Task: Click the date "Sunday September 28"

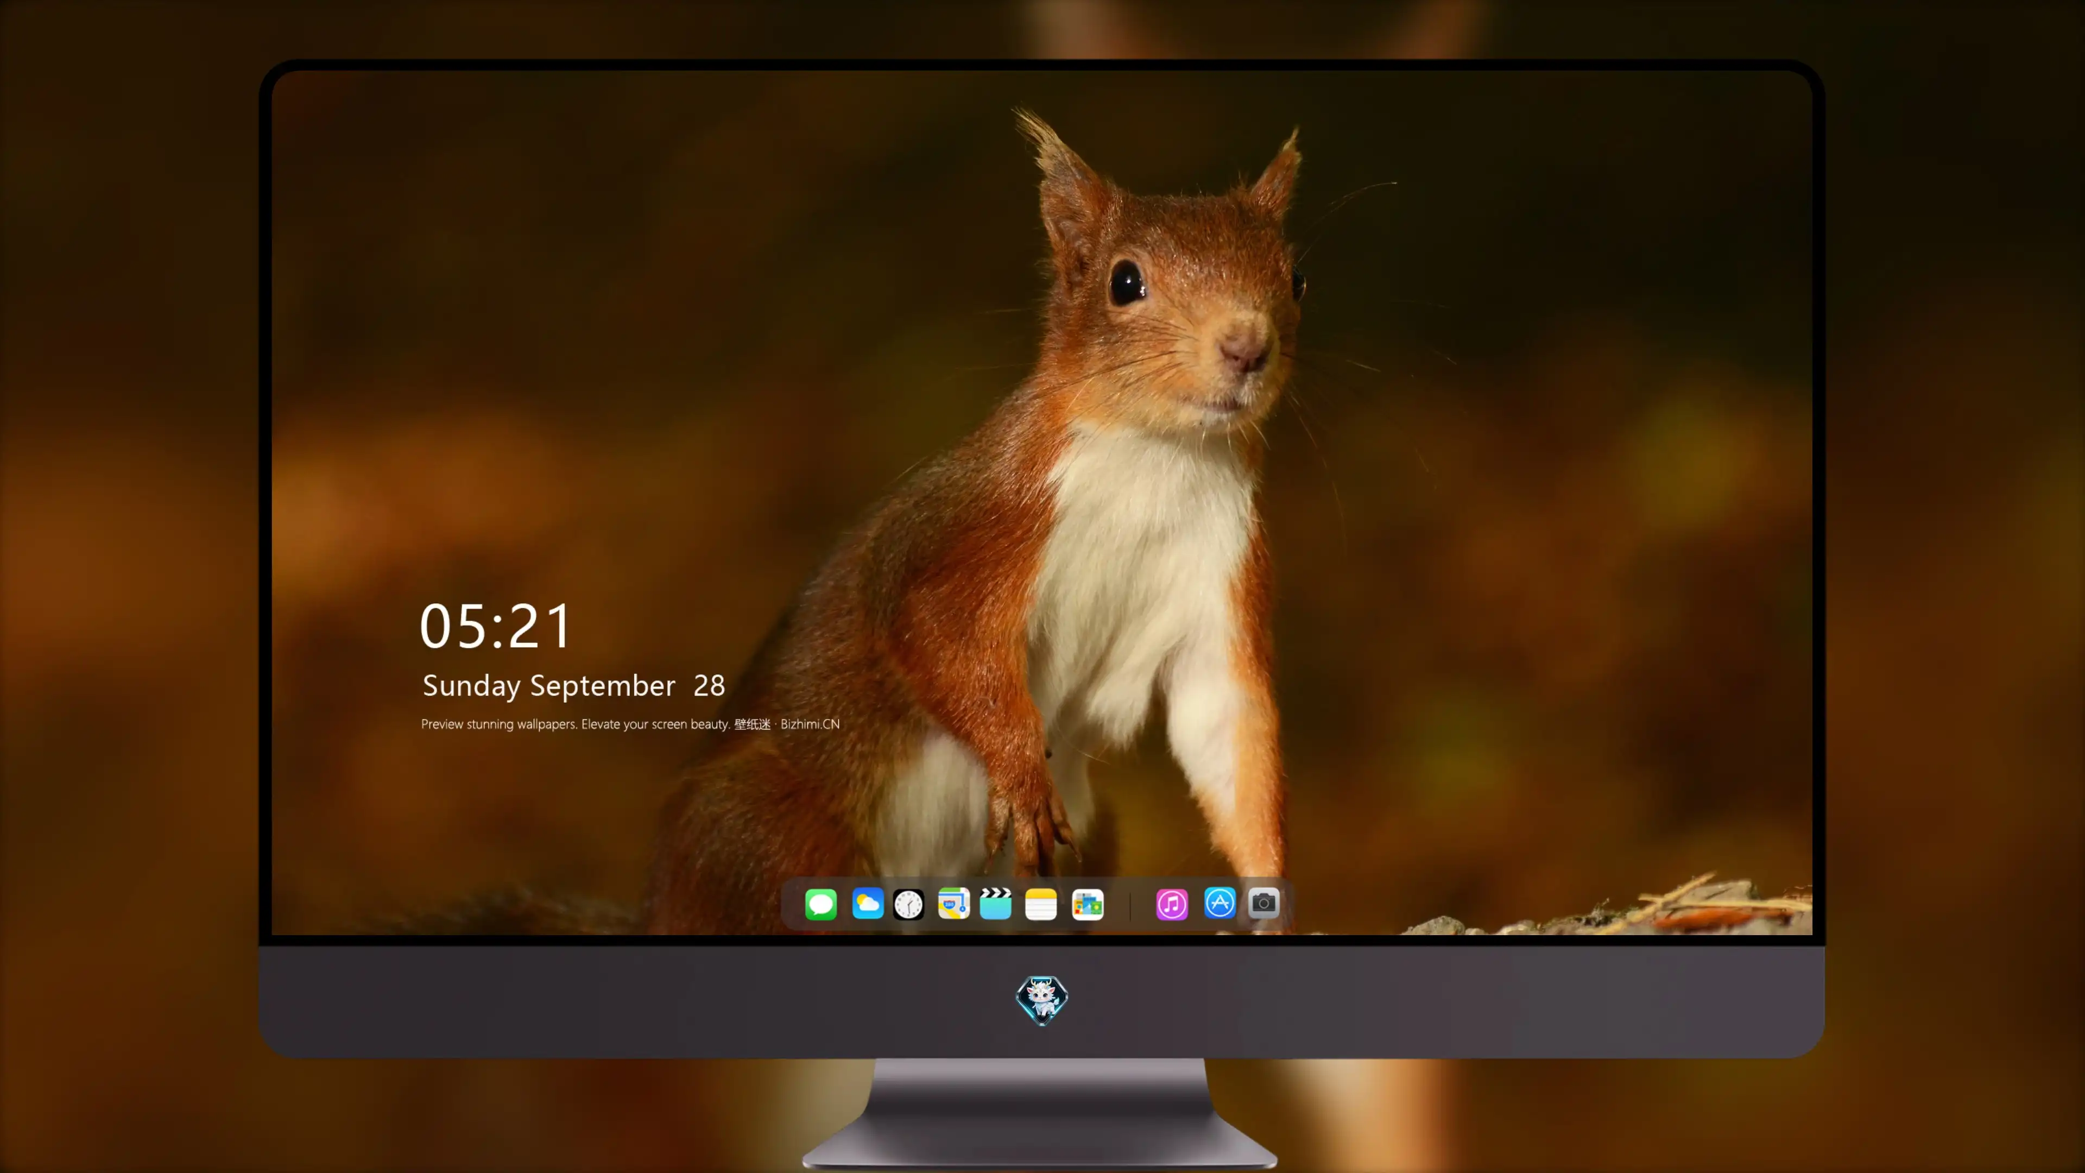Action: click(x=574, y=686)
